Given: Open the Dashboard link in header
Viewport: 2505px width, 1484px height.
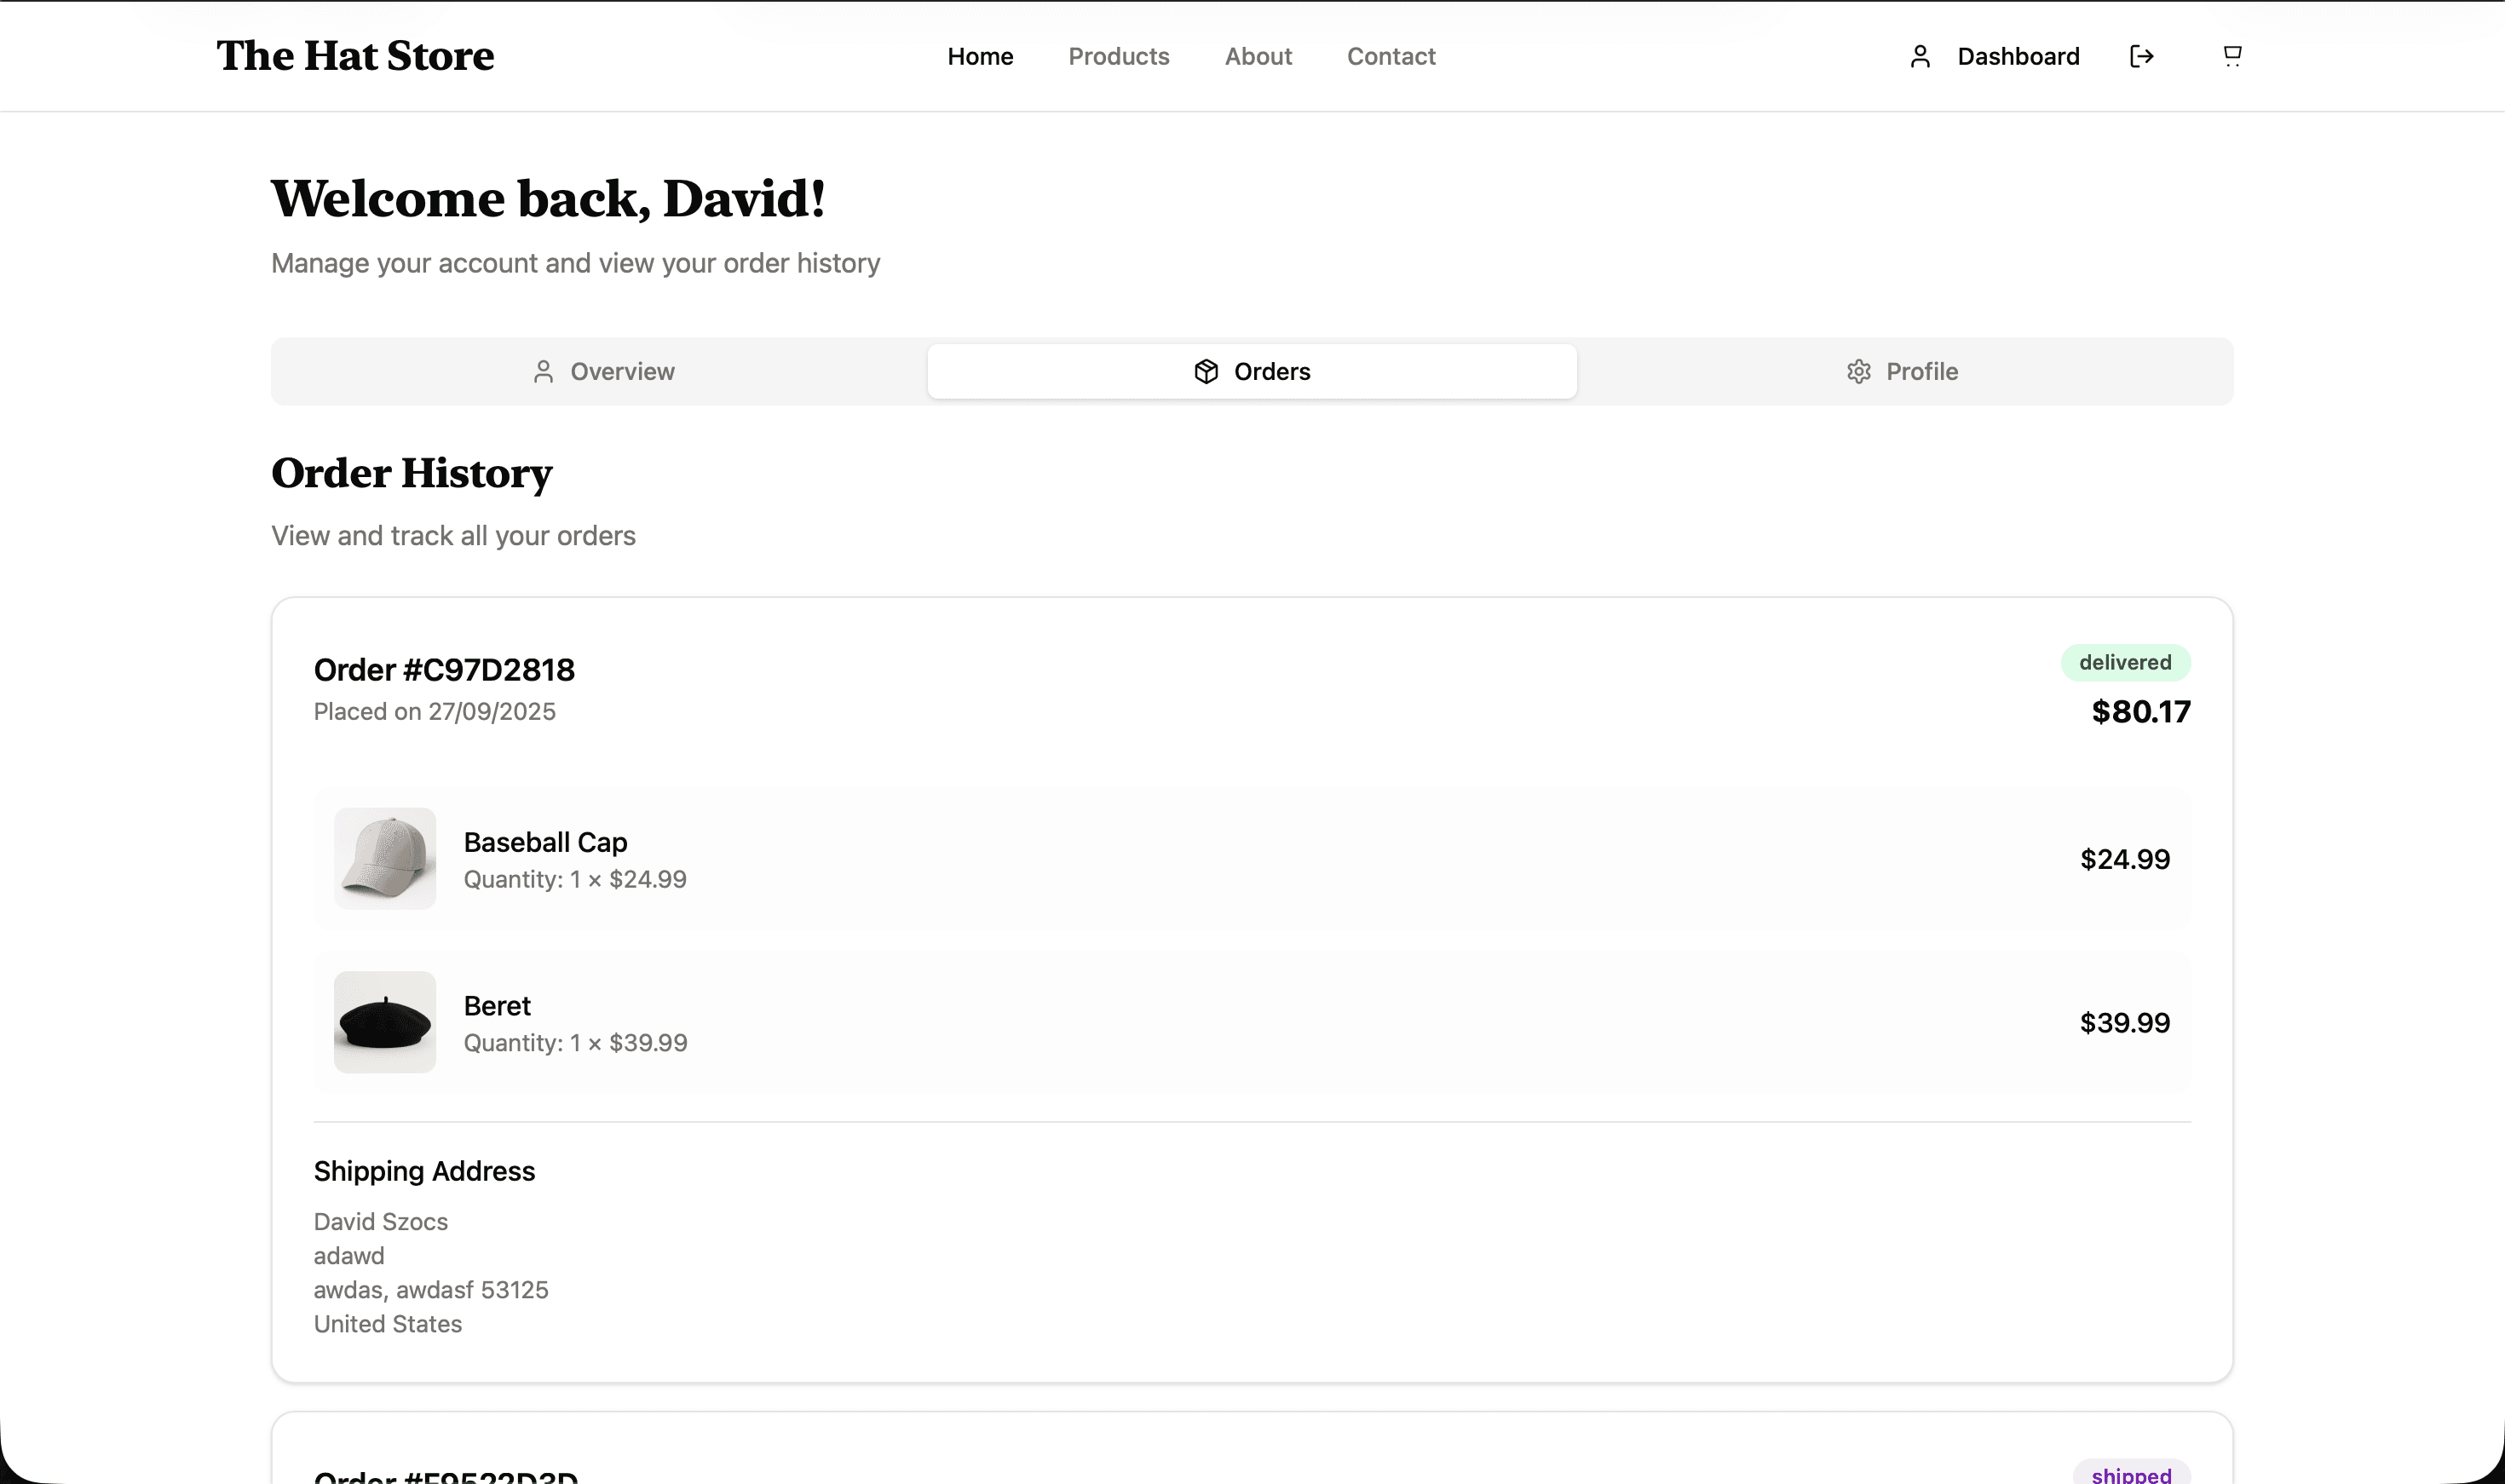Looking at the screenshot, I should [x=2017, y=56].
